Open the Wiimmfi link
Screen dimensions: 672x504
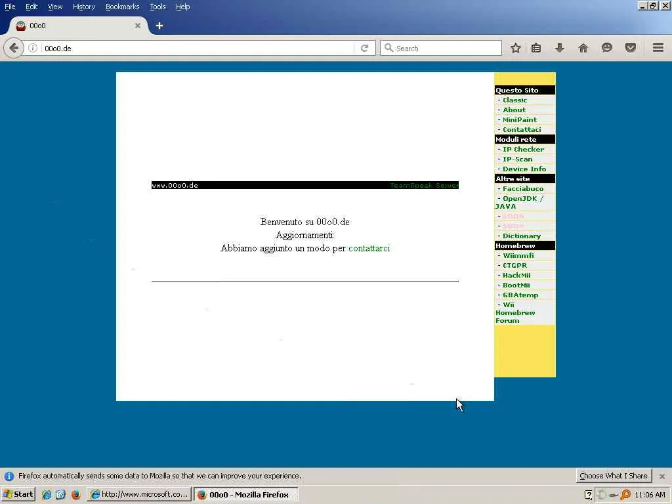518,255
